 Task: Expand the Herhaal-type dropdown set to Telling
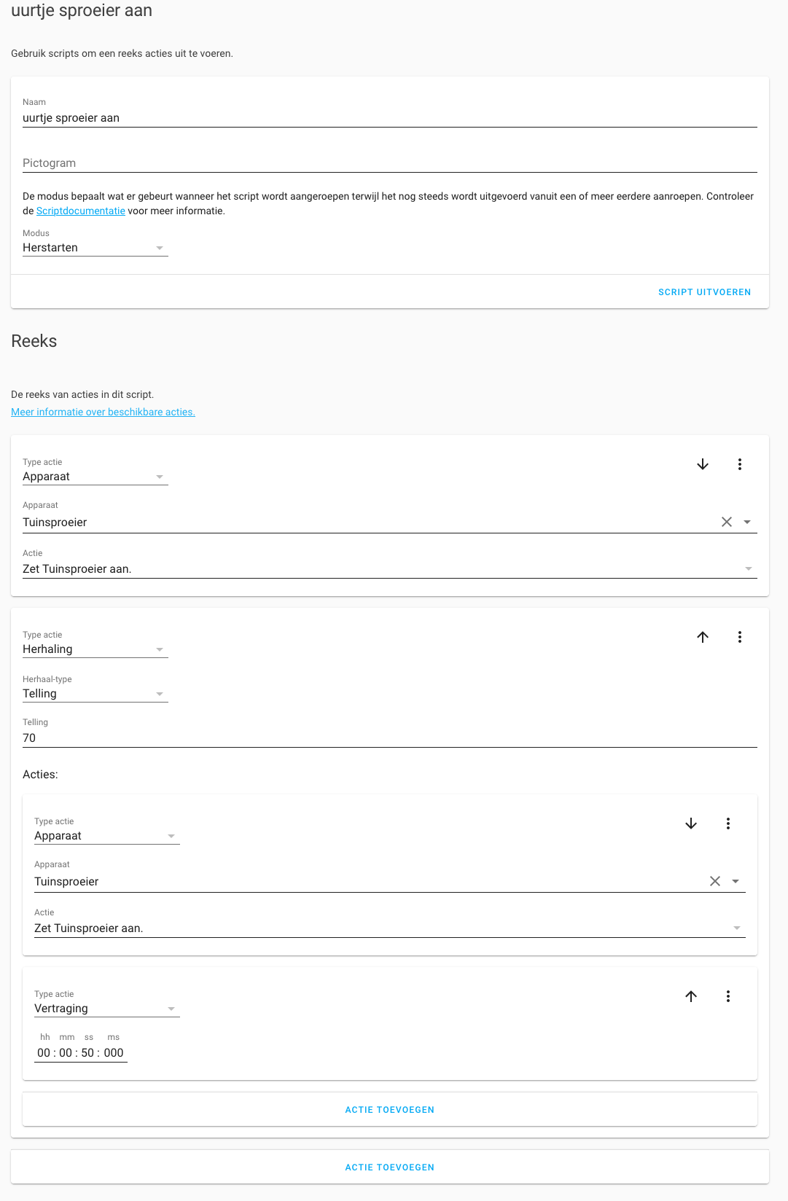[x=95, y=694]
